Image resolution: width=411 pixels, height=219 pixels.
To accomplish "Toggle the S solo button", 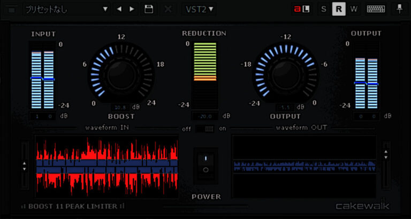I will click(x=324, y=9).
